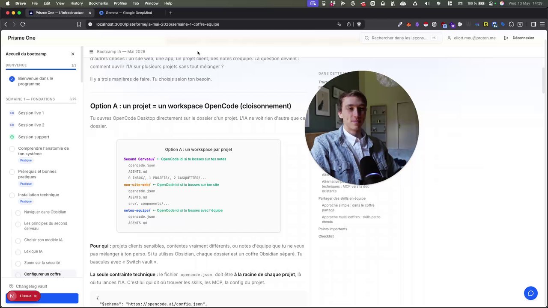Click the circular webcam video overlay

[x=362, y=128]
